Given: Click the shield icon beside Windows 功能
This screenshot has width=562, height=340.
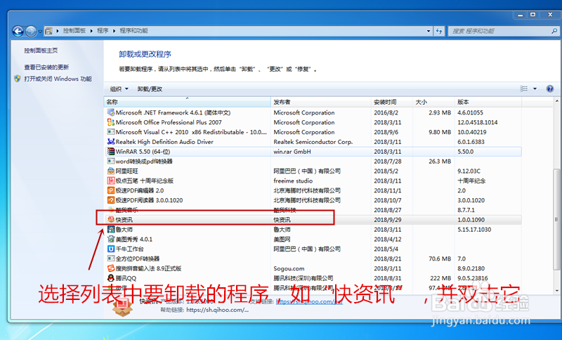Looking at the screenshot, I should 17,79.
